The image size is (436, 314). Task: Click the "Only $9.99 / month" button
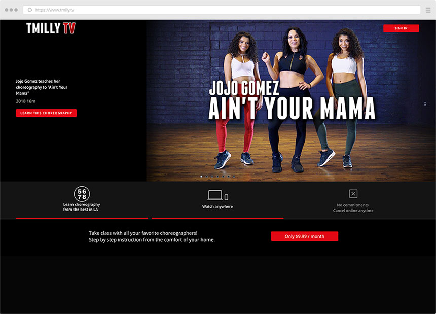click(304, 236)
